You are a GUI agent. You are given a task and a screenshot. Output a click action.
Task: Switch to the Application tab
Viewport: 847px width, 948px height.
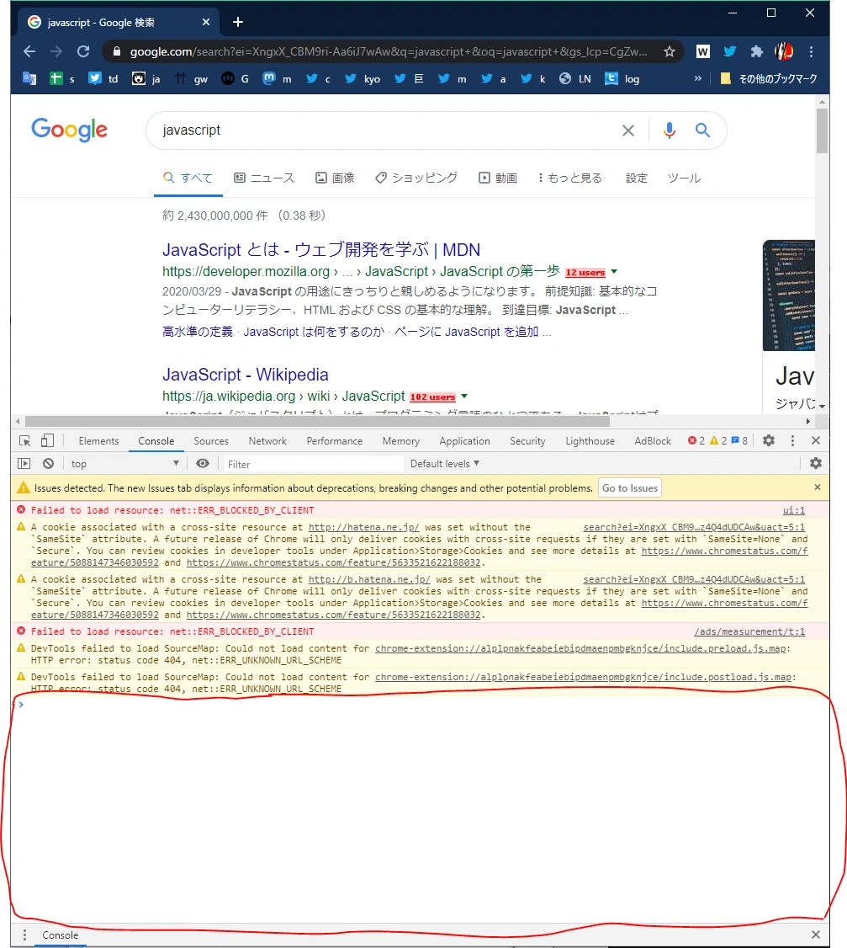pos(464,441)
